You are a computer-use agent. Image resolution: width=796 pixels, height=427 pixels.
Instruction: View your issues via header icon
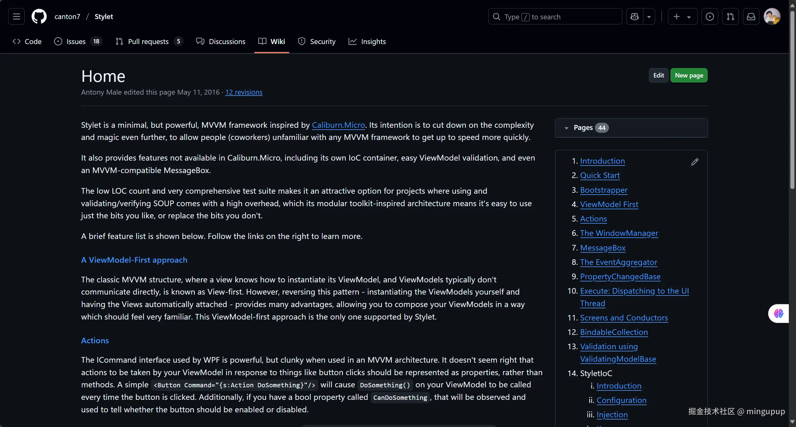click(x=710, y=17)
